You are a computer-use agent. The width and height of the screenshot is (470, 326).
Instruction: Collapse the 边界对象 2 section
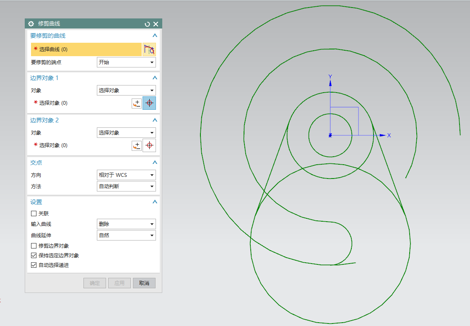[x=155, y=120]
